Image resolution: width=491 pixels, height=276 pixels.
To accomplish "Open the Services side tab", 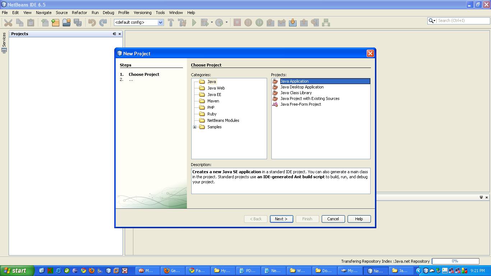I will pos(4,42).
